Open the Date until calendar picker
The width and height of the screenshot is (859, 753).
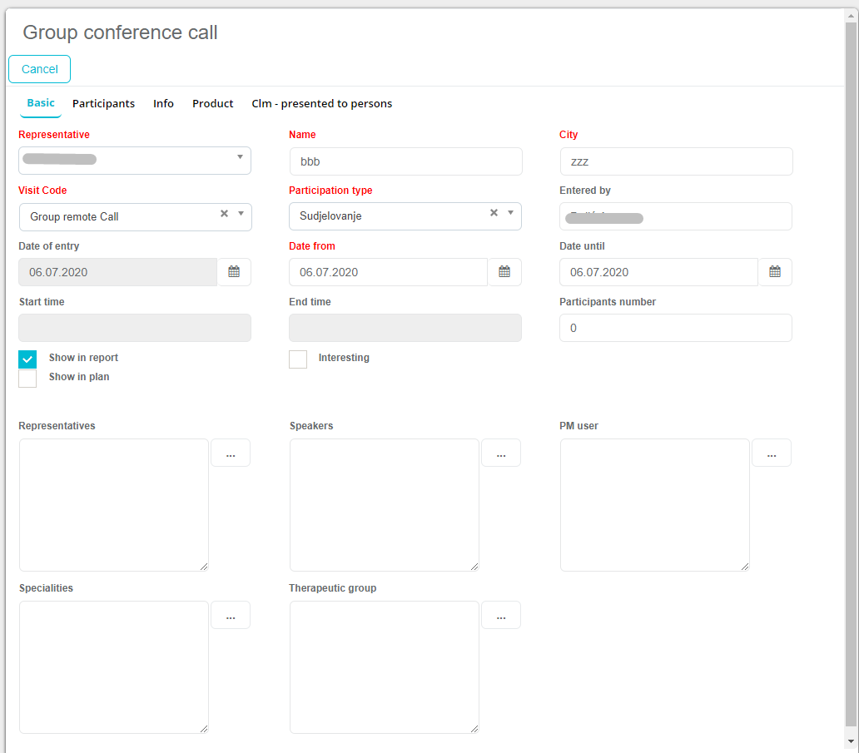tap(775, 272)
